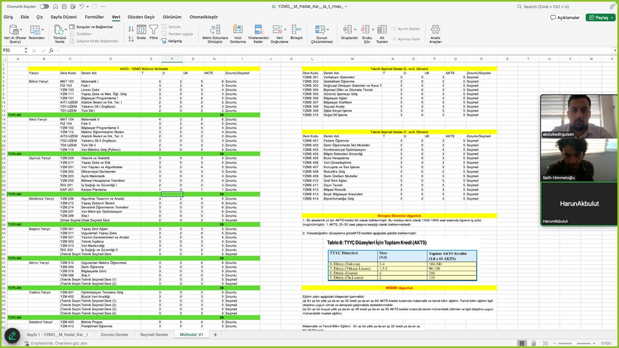
Task: Click Erişilebilirlik status bar message
Action: [56, 343]
